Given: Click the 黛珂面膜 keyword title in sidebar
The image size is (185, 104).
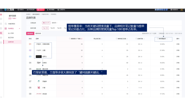Looking at the screenshot, I should [x=12, y=16].
